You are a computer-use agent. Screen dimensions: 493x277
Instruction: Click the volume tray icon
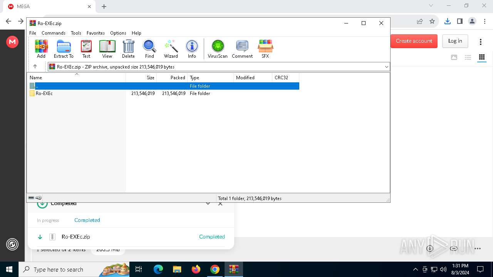point(443,269)
